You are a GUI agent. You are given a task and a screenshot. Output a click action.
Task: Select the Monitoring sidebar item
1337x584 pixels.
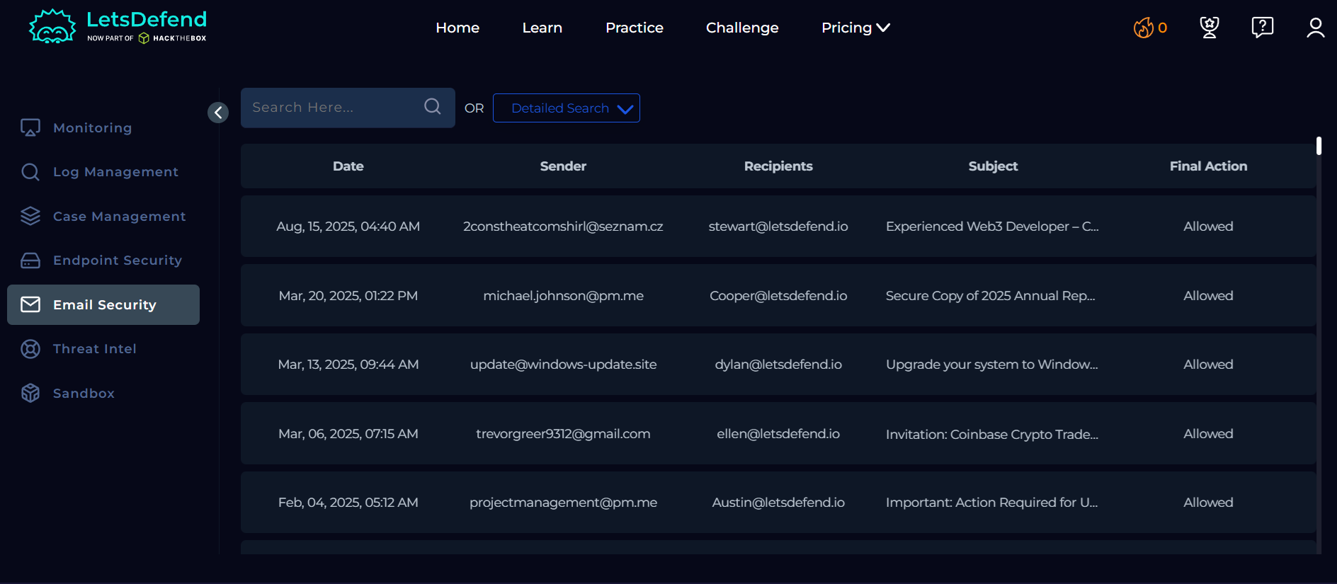click(x=92, y=128)
